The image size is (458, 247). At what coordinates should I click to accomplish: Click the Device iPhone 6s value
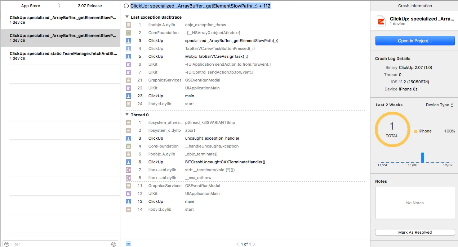click(x=408, y=89)
